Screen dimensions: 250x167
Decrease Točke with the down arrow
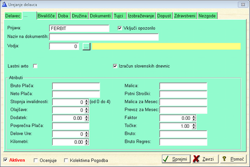[194, 128]
